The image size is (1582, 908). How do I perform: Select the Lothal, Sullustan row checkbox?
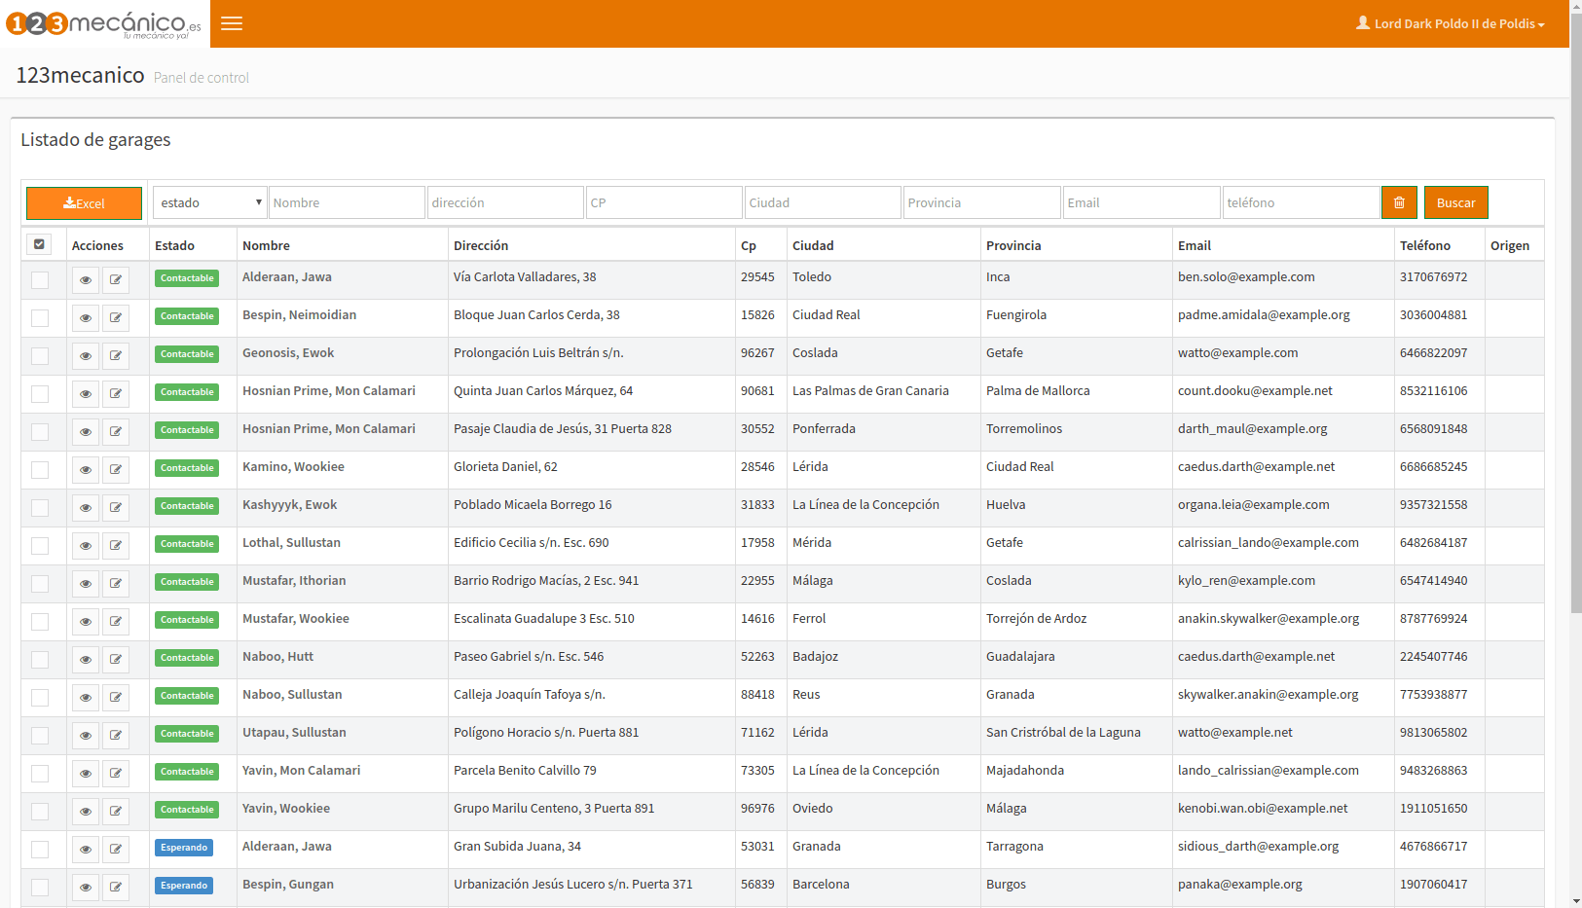[x=40, y=546]
